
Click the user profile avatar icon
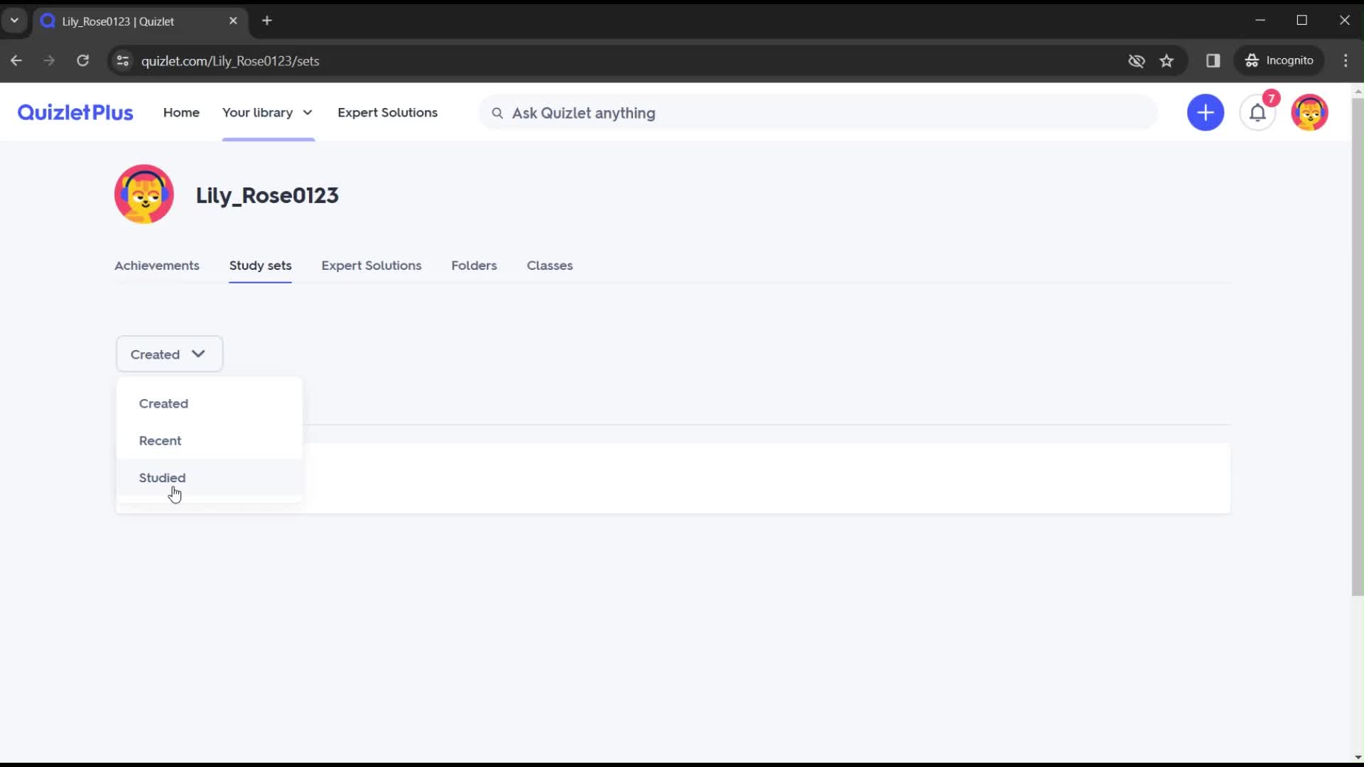pos(1310,112)
